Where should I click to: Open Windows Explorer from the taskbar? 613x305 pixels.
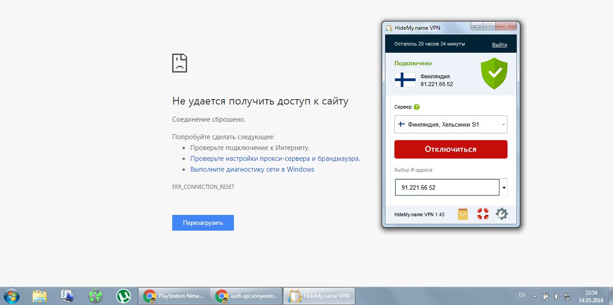click(40, 296)
